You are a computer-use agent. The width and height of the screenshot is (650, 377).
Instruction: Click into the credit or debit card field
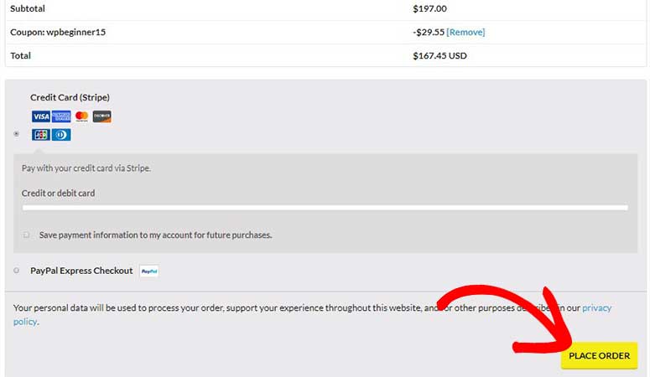[x=325, y=208]
